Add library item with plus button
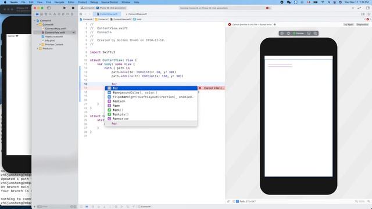 point(353,8)
